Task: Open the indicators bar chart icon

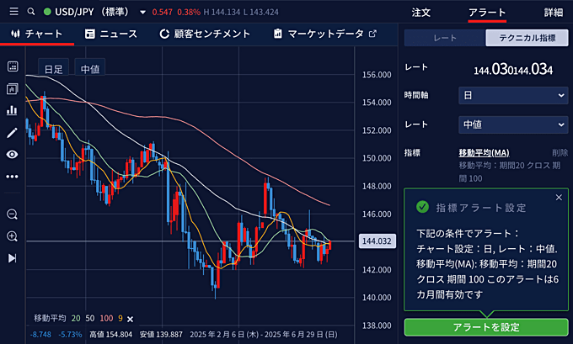Action: click(12, 110)
